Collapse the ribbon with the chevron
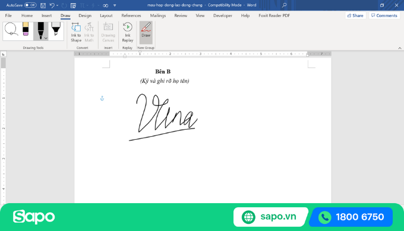 click(400, 48)
